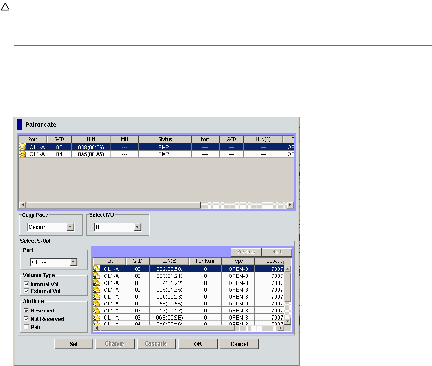Click volume icon of LUN 008(00:06) row

tap(22, 147)
